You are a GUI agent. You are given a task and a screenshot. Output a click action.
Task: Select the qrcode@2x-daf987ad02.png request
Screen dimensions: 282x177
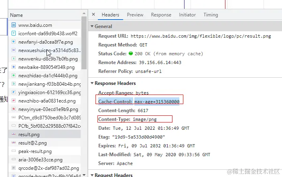(49, 168)
